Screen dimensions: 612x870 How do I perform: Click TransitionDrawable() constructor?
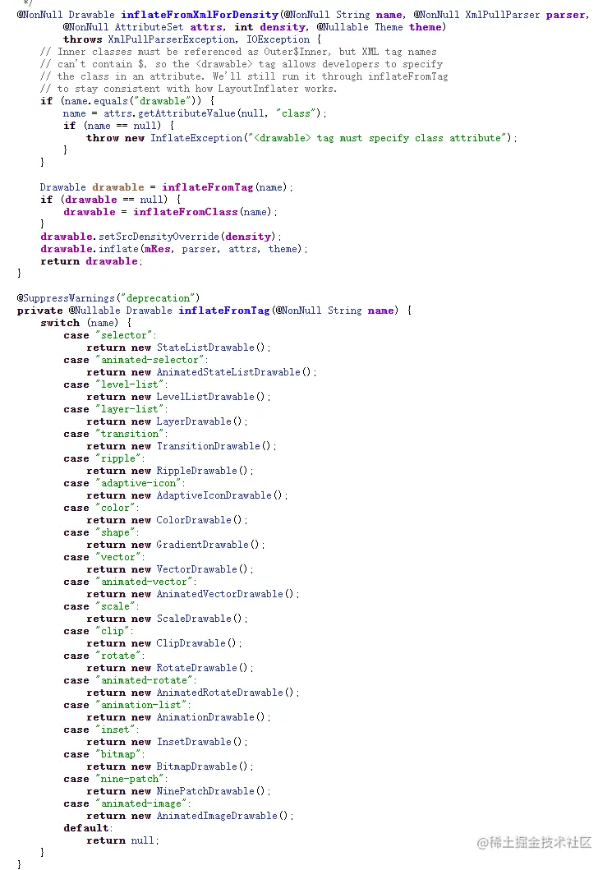(214, 446)
